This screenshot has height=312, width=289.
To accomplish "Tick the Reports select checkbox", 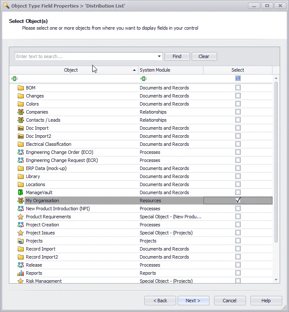I will [x=238, y=273].
